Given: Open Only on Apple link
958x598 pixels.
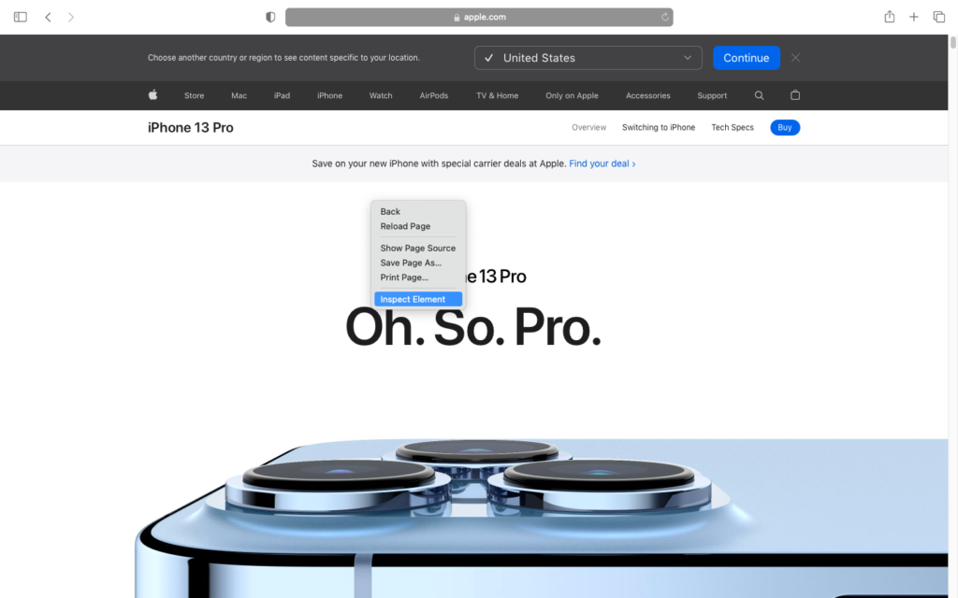Looking at the screenshot, I should click(x=572, y=95).
